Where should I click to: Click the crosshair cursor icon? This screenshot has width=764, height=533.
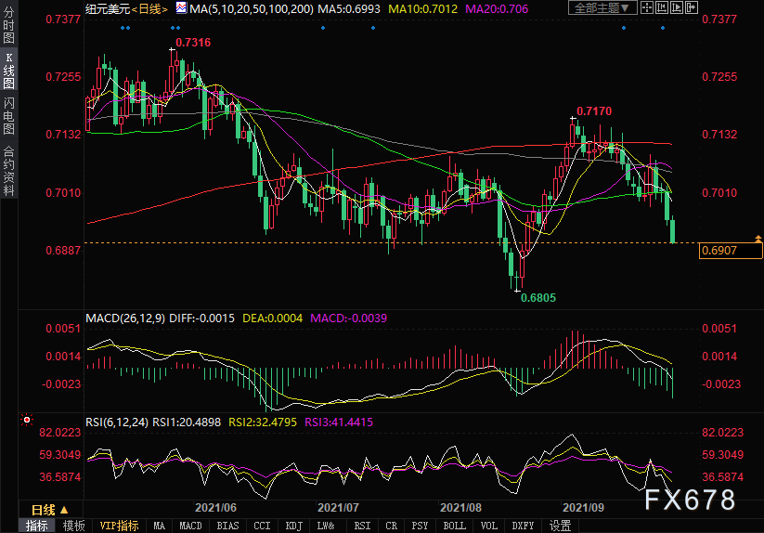click(x=647, y=7)
